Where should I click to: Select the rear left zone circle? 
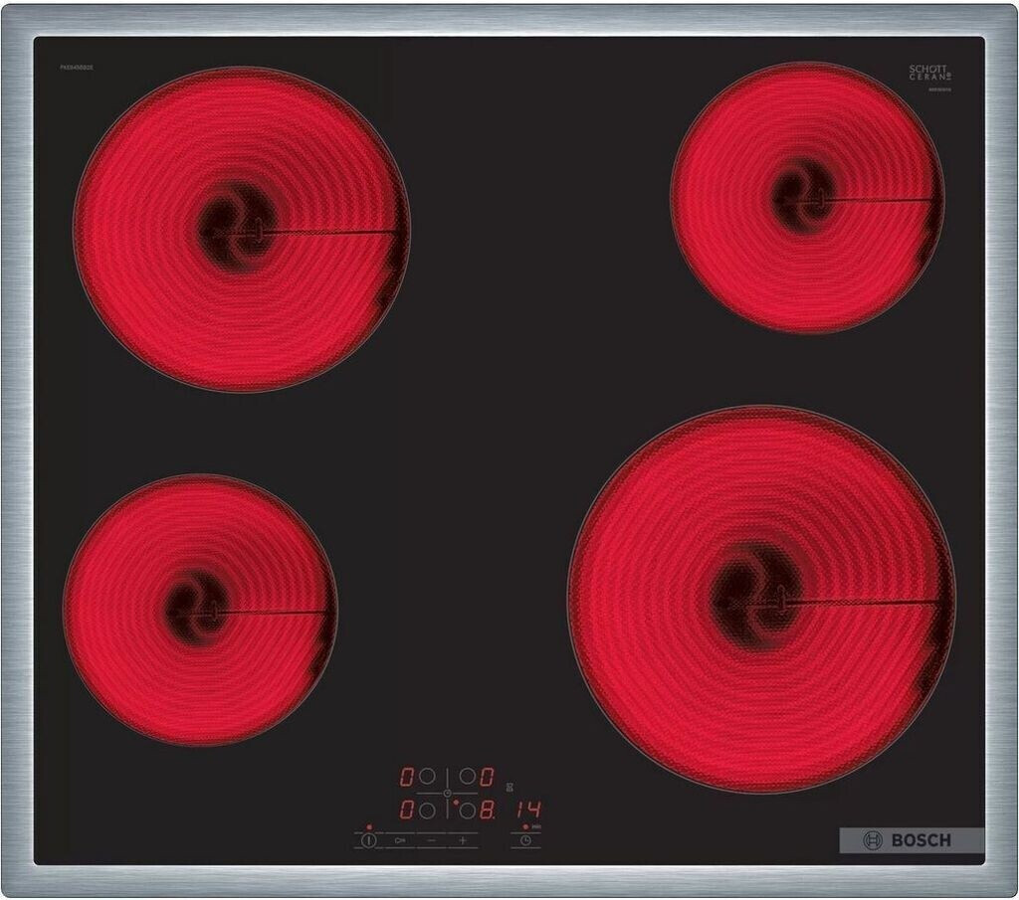pos(428,776)
